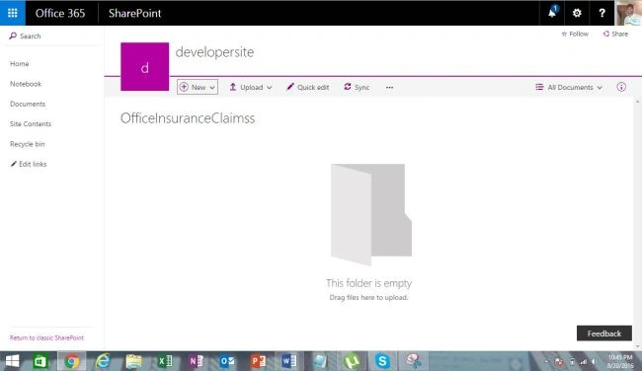Open Site Contents in left navigation

[31, 124]
